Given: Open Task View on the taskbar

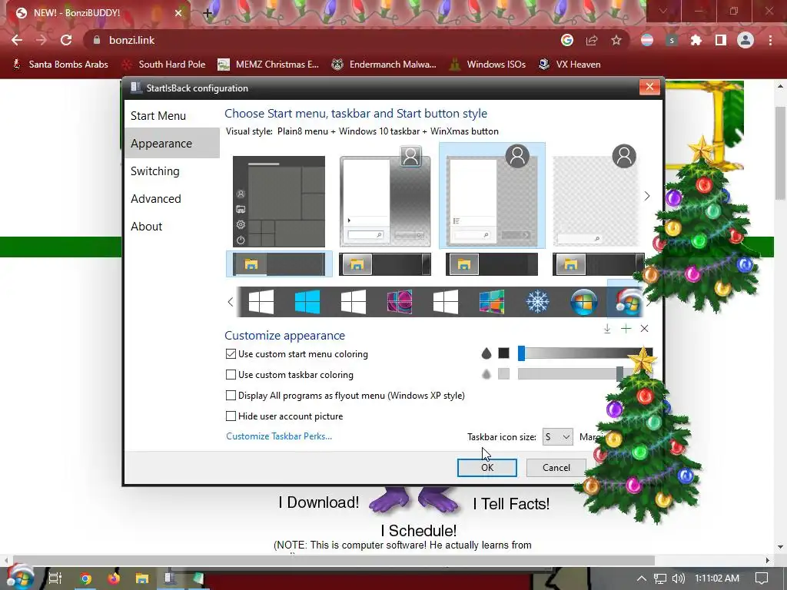Looking at the screenshot, I should [55, 578].
